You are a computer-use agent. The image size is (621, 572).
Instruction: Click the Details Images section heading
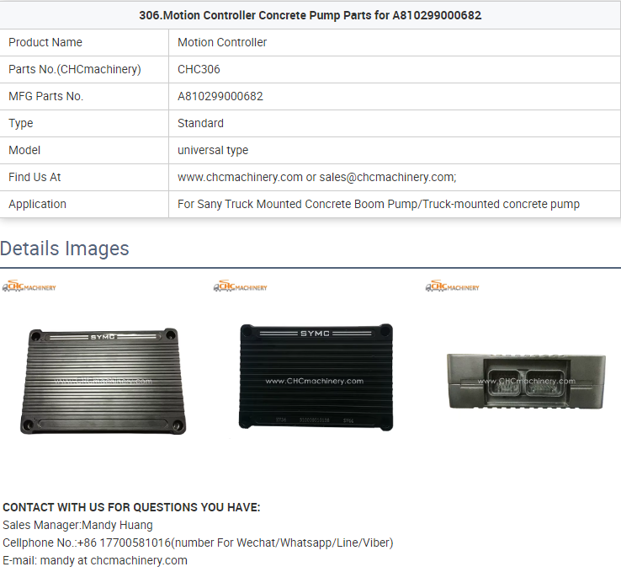tap(65, 249)
